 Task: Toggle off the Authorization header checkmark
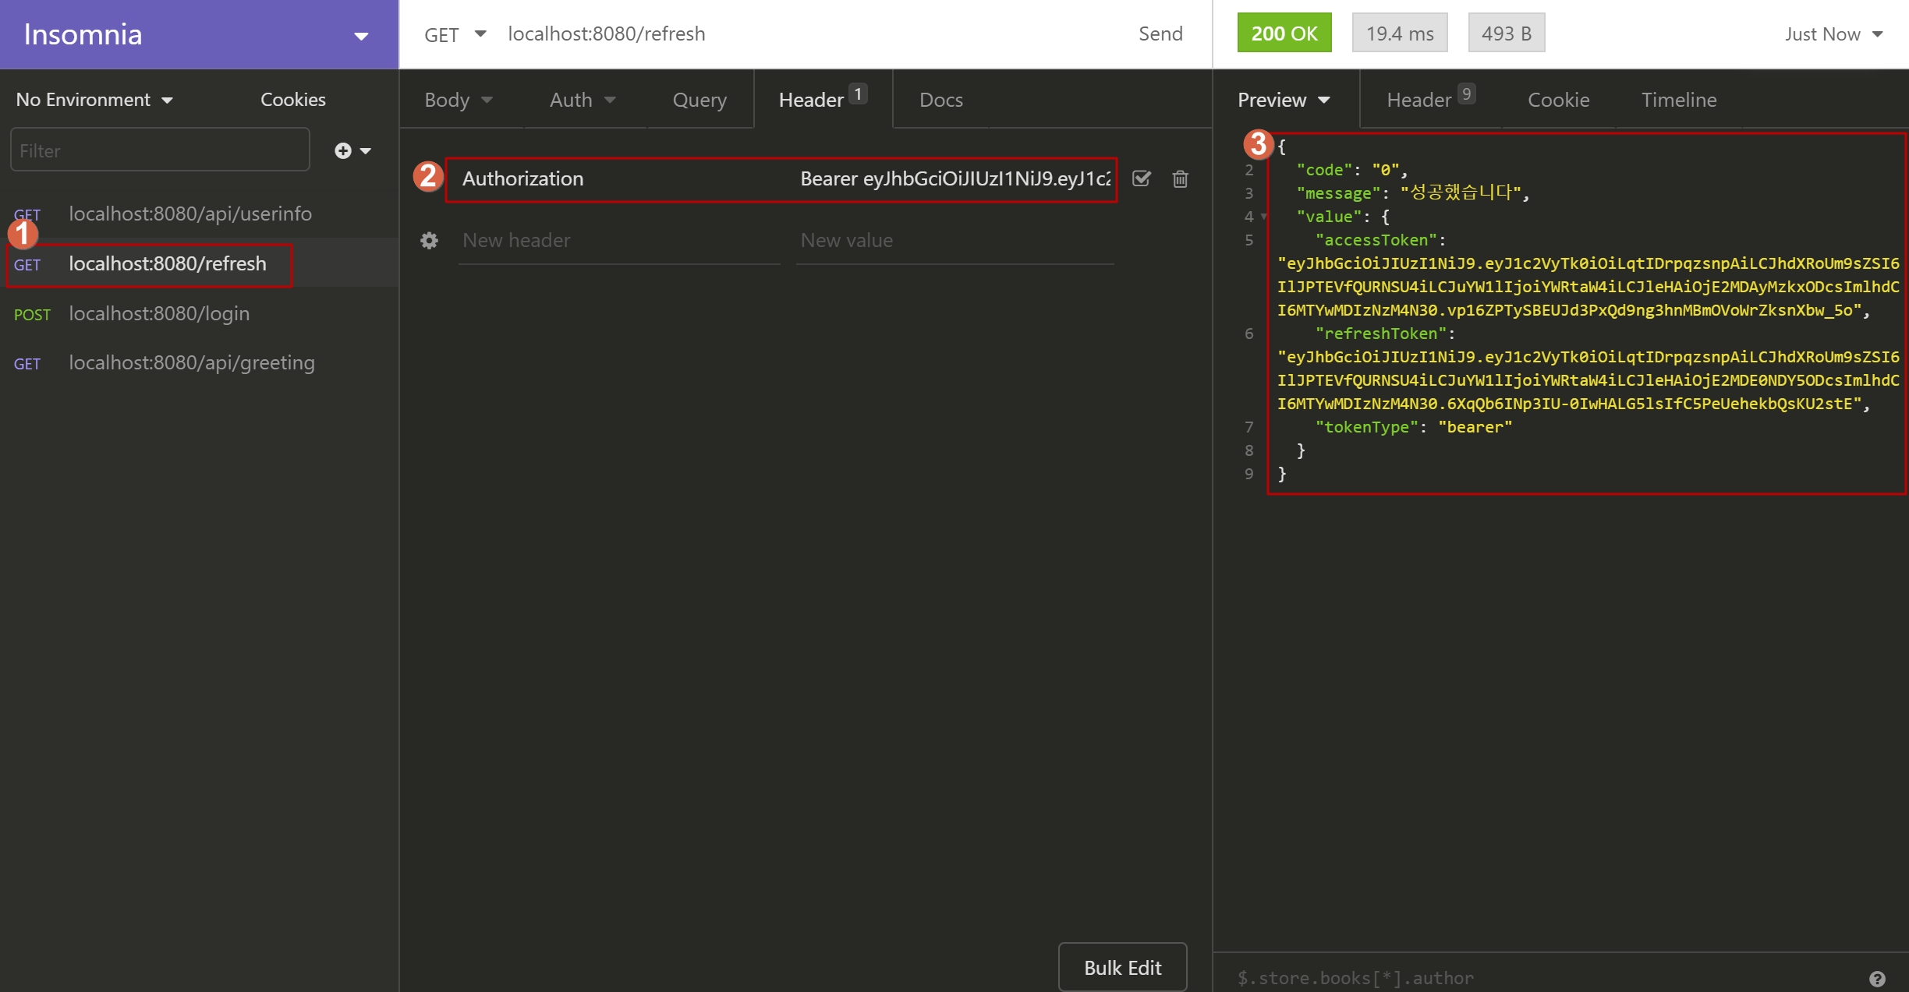pos(1141,178)
